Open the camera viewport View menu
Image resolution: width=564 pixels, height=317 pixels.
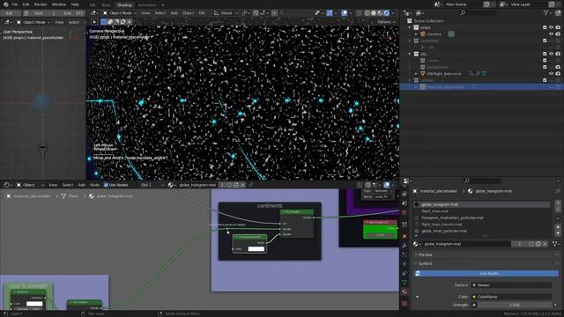(x=145, y=13)
